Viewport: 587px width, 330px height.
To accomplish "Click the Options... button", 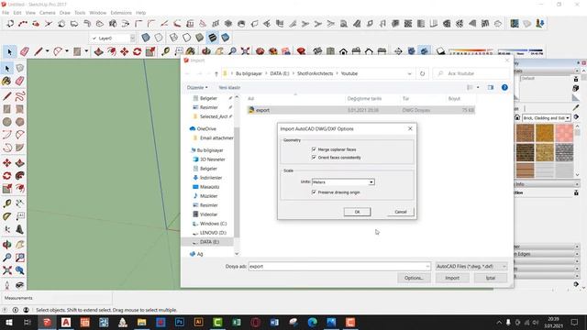I will point(414,278).
